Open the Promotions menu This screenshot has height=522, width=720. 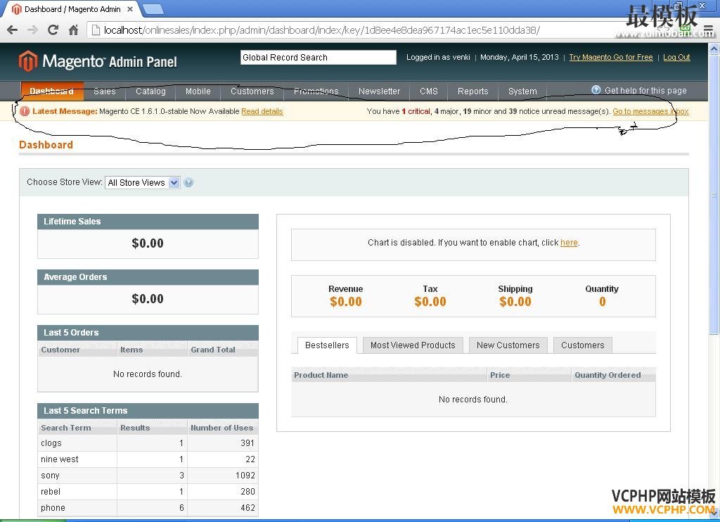click(316, 91)
